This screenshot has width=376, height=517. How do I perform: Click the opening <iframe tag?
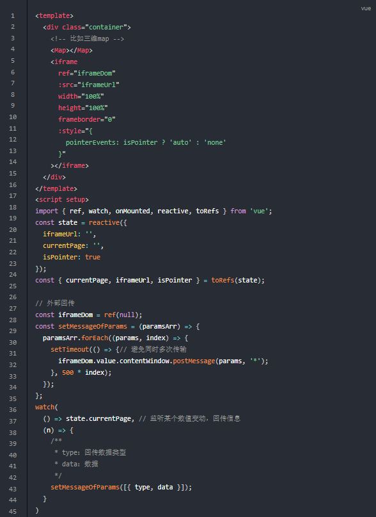click(x=64, y=62)
